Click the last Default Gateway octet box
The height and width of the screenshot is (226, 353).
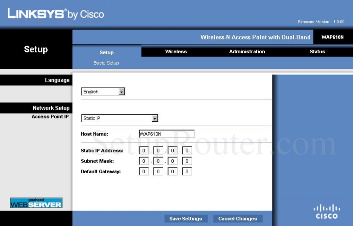point(187,171)
